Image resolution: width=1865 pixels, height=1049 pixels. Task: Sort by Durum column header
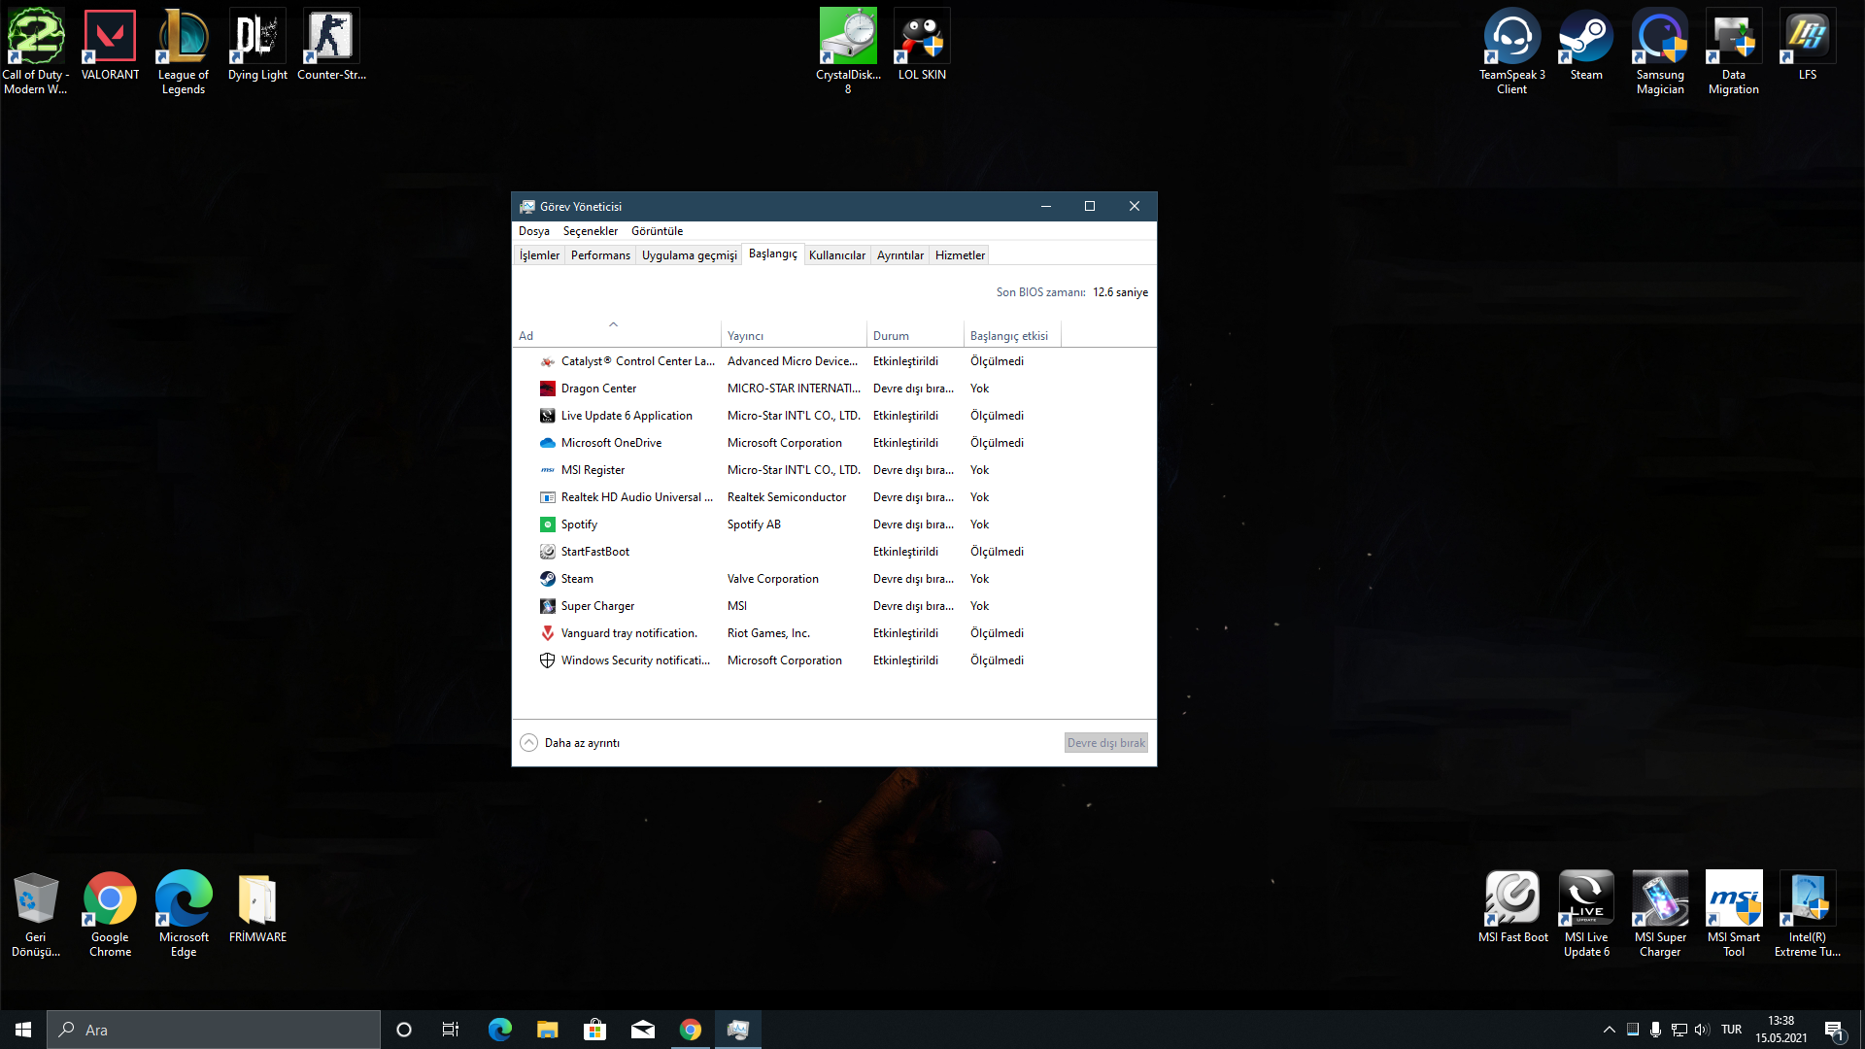[x=915, y=335]
